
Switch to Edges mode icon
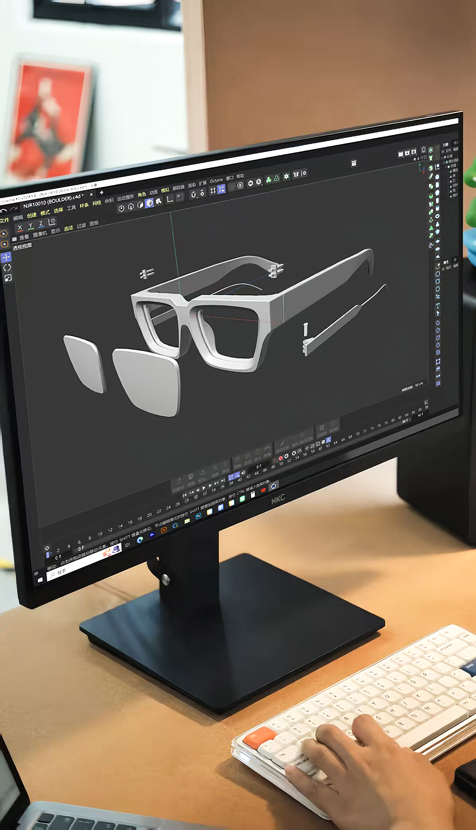131,207
